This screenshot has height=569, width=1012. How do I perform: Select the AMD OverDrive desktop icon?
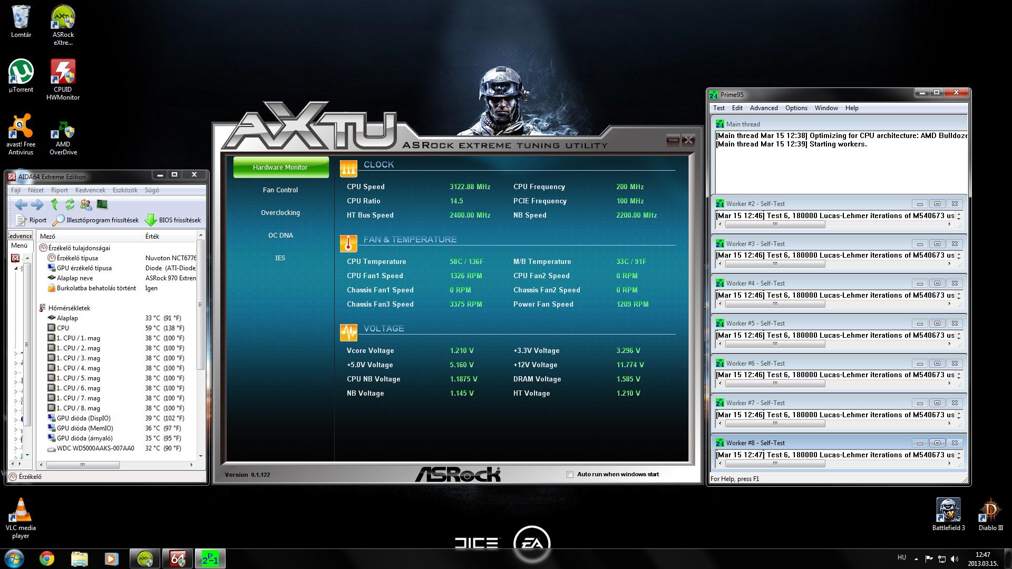click(63, 139)
